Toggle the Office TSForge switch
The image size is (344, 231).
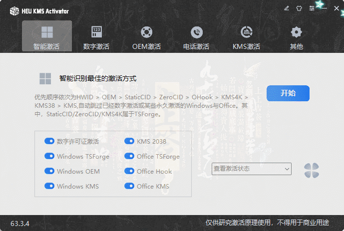[129, 156]
